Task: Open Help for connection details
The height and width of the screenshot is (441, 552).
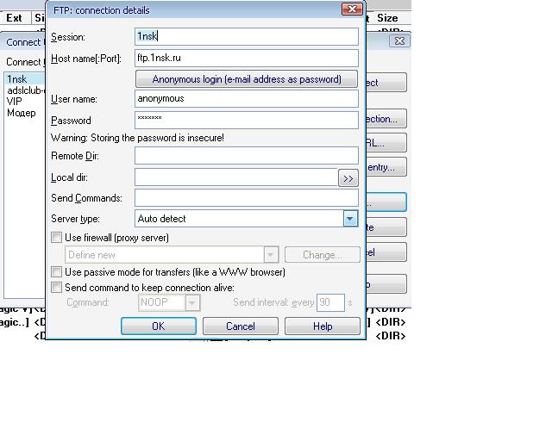Action: [322, 326]
